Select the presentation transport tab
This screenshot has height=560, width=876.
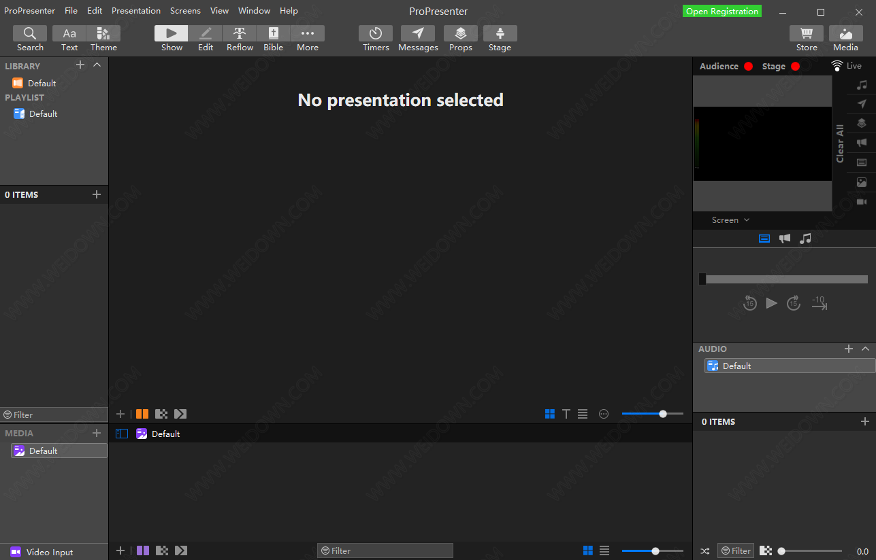(x=764, y=239)
